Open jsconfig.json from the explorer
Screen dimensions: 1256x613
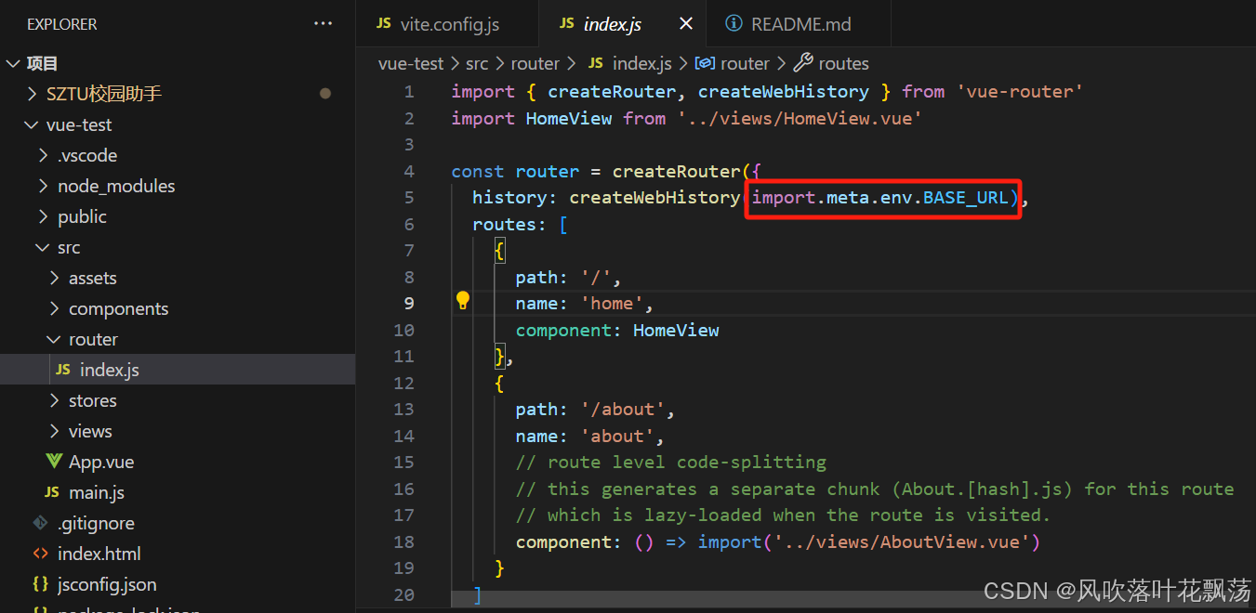pyautogui.click(x=107, y=584)
